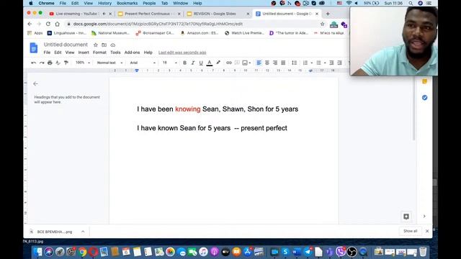461x259 pixels.
Task: Open the Normal text style dropdown
Action: [109, 63]
